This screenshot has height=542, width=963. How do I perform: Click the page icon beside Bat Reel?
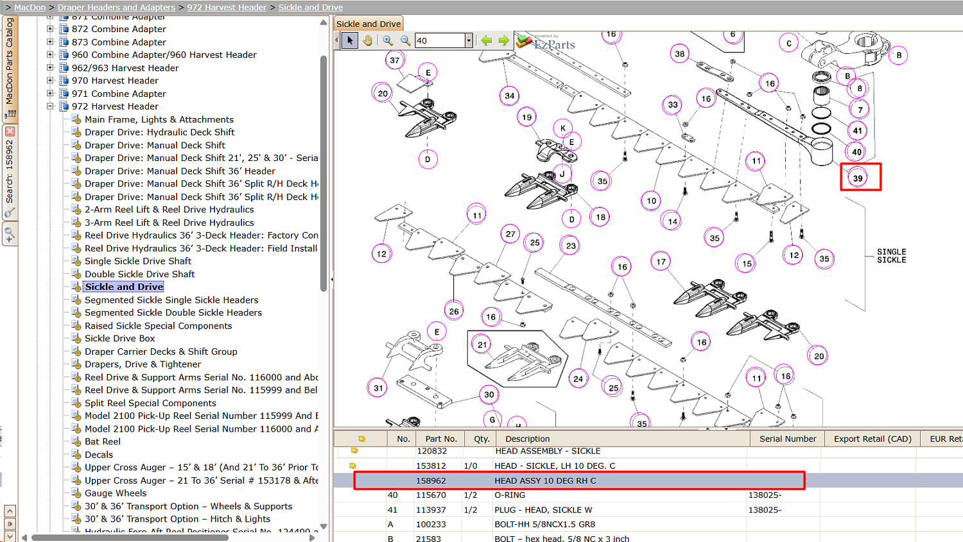tap(76, 441)
